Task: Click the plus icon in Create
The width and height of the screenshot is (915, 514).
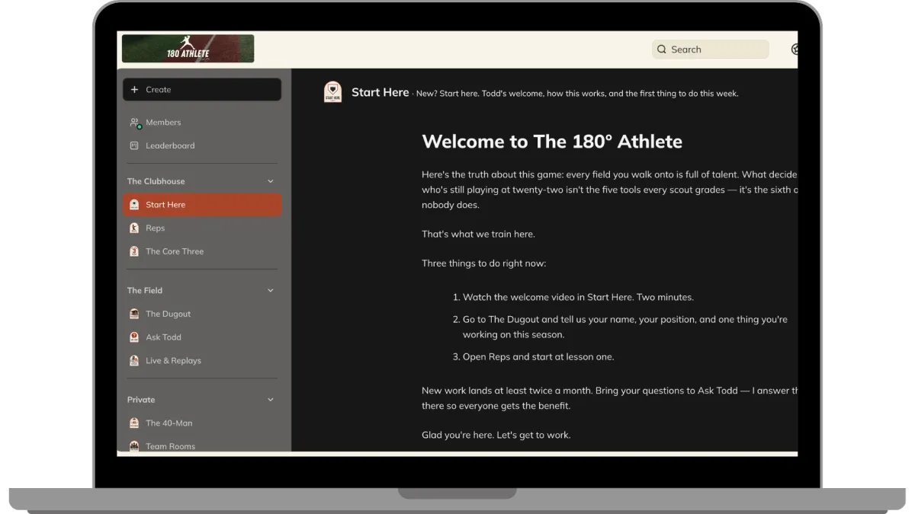Action: coord(134,90)
